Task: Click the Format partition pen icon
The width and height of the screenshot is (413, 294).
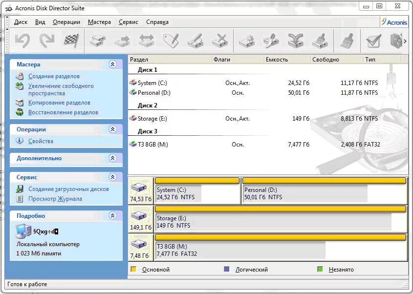Action: pyautogui.click(x=196, y=41)
